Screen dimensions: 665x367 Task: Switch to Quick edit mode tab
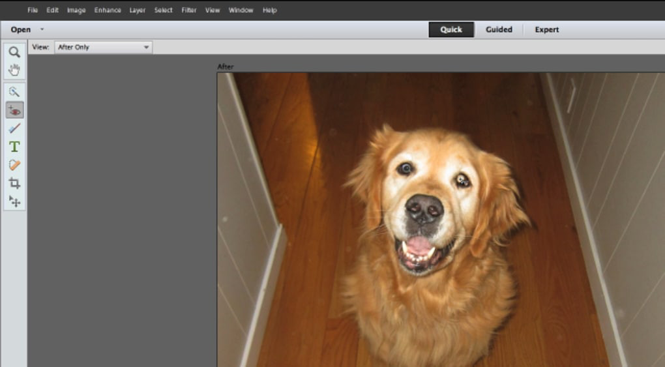[451, 30]
